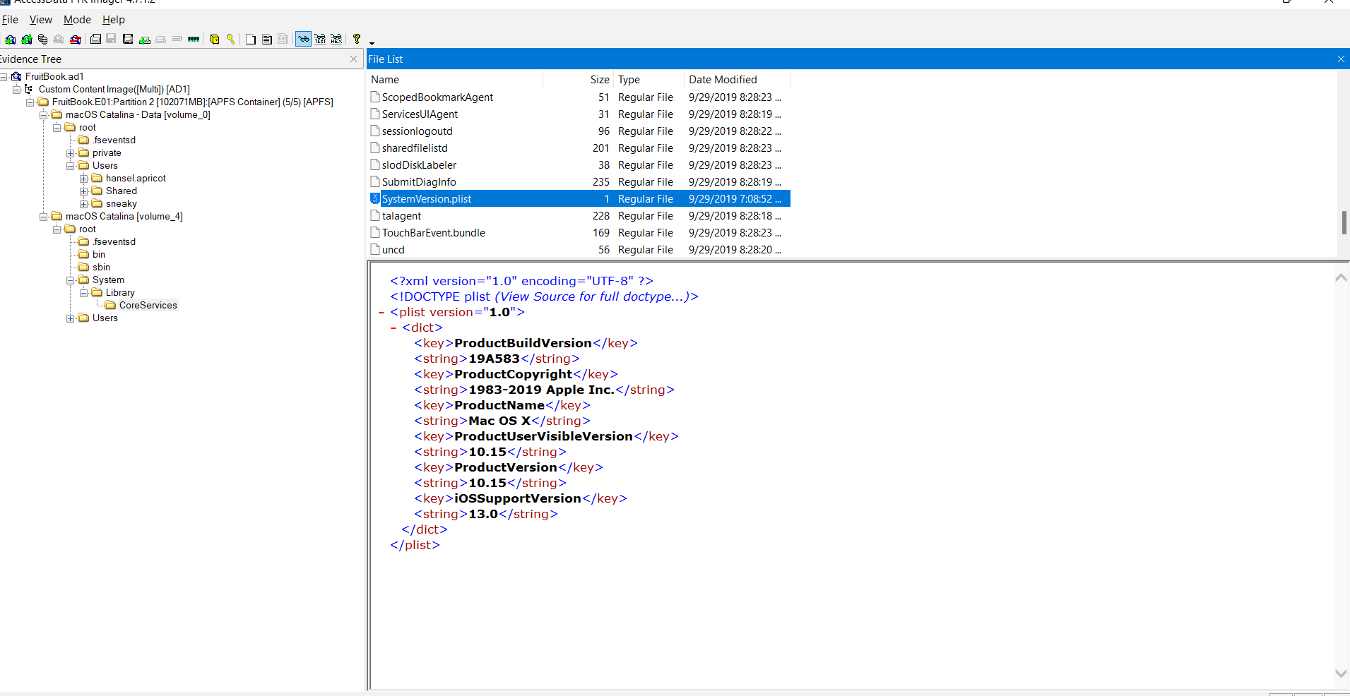The height and width of the screenshot is (696, 1350).
Task: Select the uncd file row
Action: (579, 249)
